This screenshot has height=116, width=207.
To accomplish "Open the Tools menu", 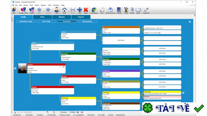I will (49, 5).
